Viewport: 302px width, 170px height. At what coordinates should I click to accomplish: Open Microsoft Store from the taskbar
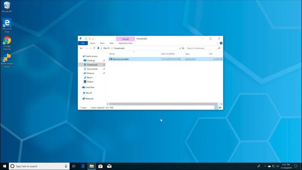(x=101, y=166)
